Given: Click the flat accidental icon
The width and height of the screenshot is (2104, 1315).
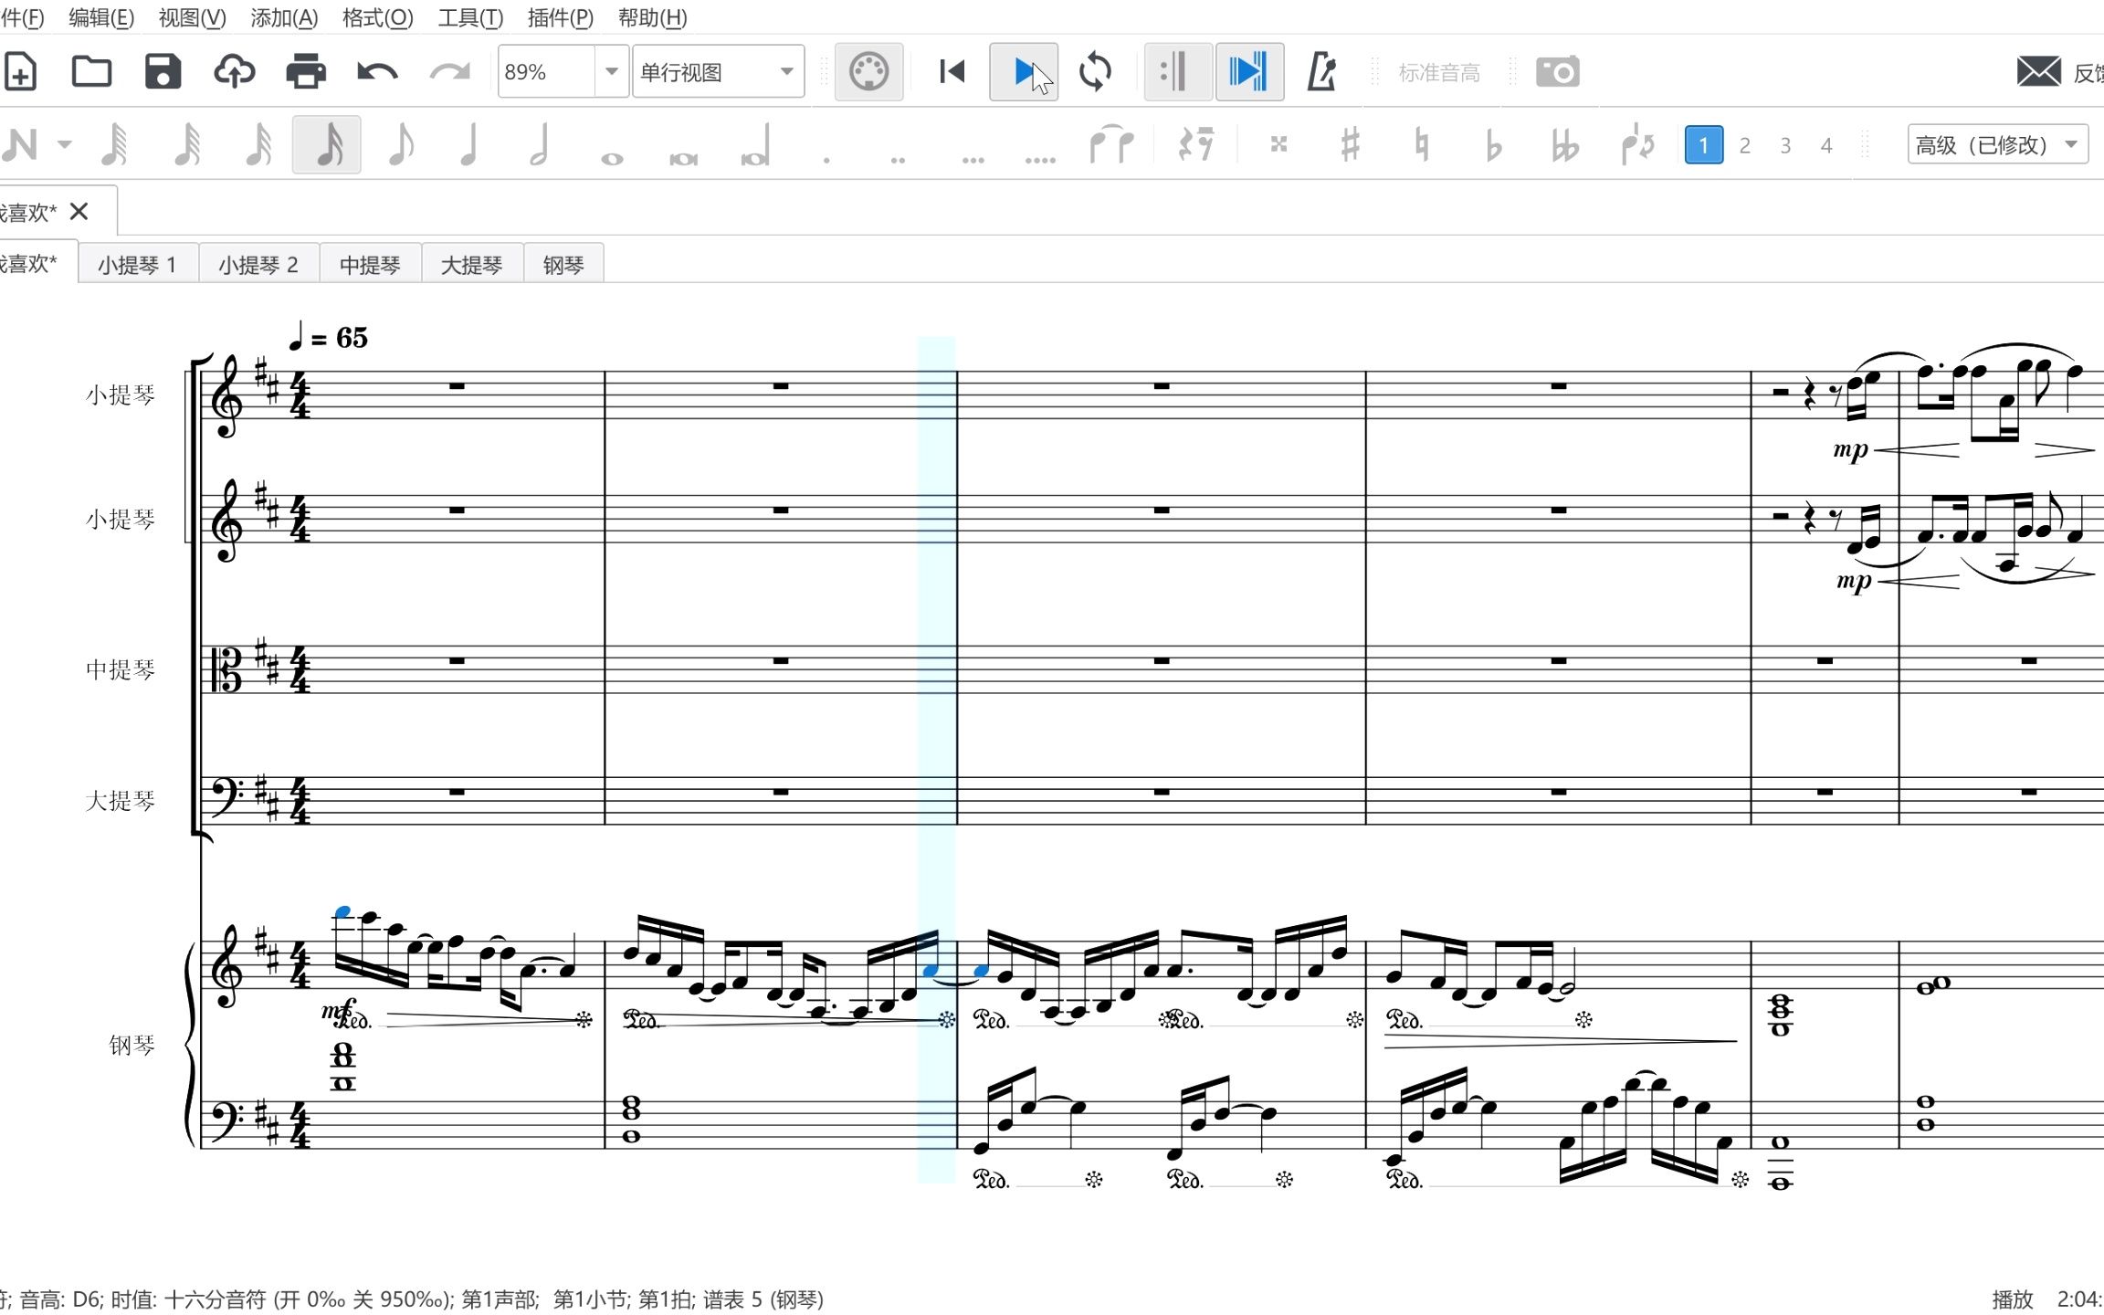Looking at the screenshot, I should pyautogui.click(x=1493, y=145).
